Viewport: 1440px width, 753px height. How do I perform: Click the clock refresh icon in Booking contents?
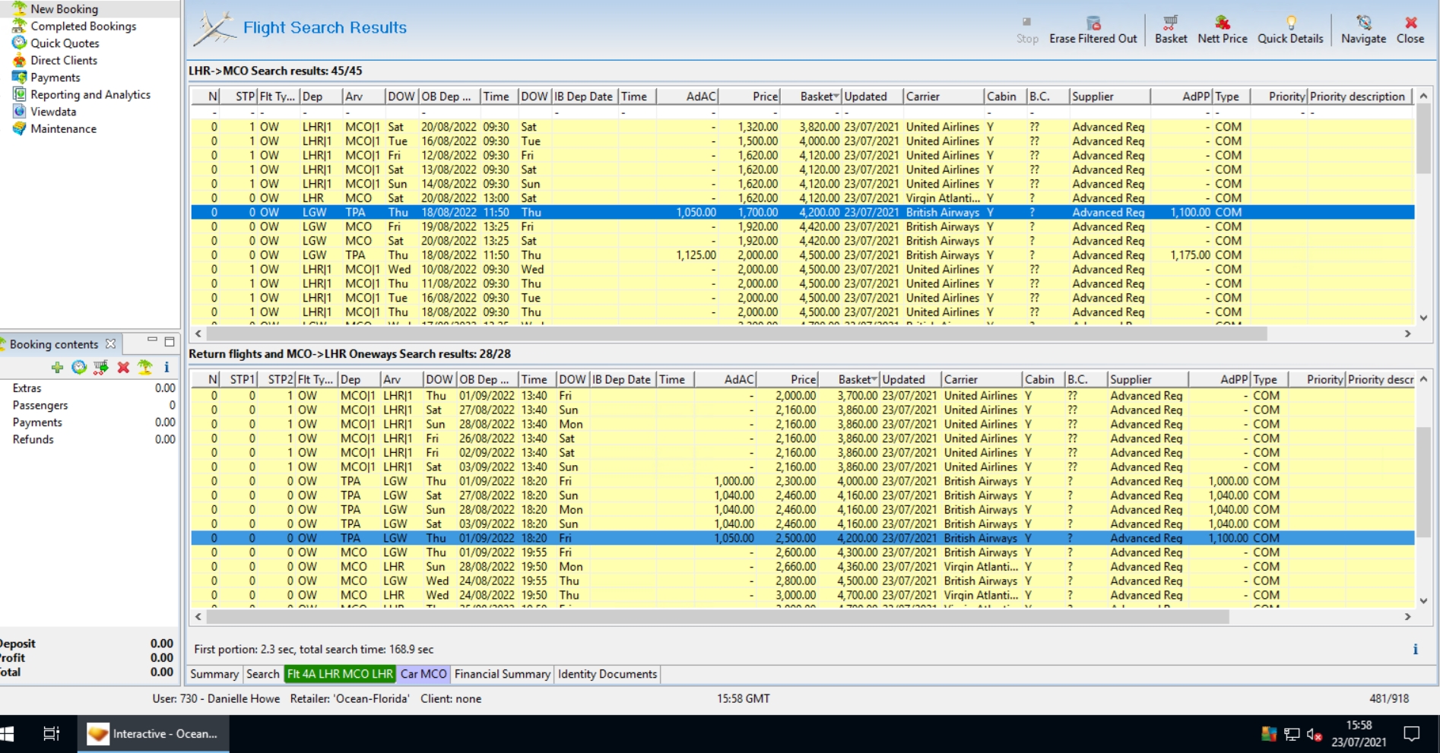click(79, 368)
